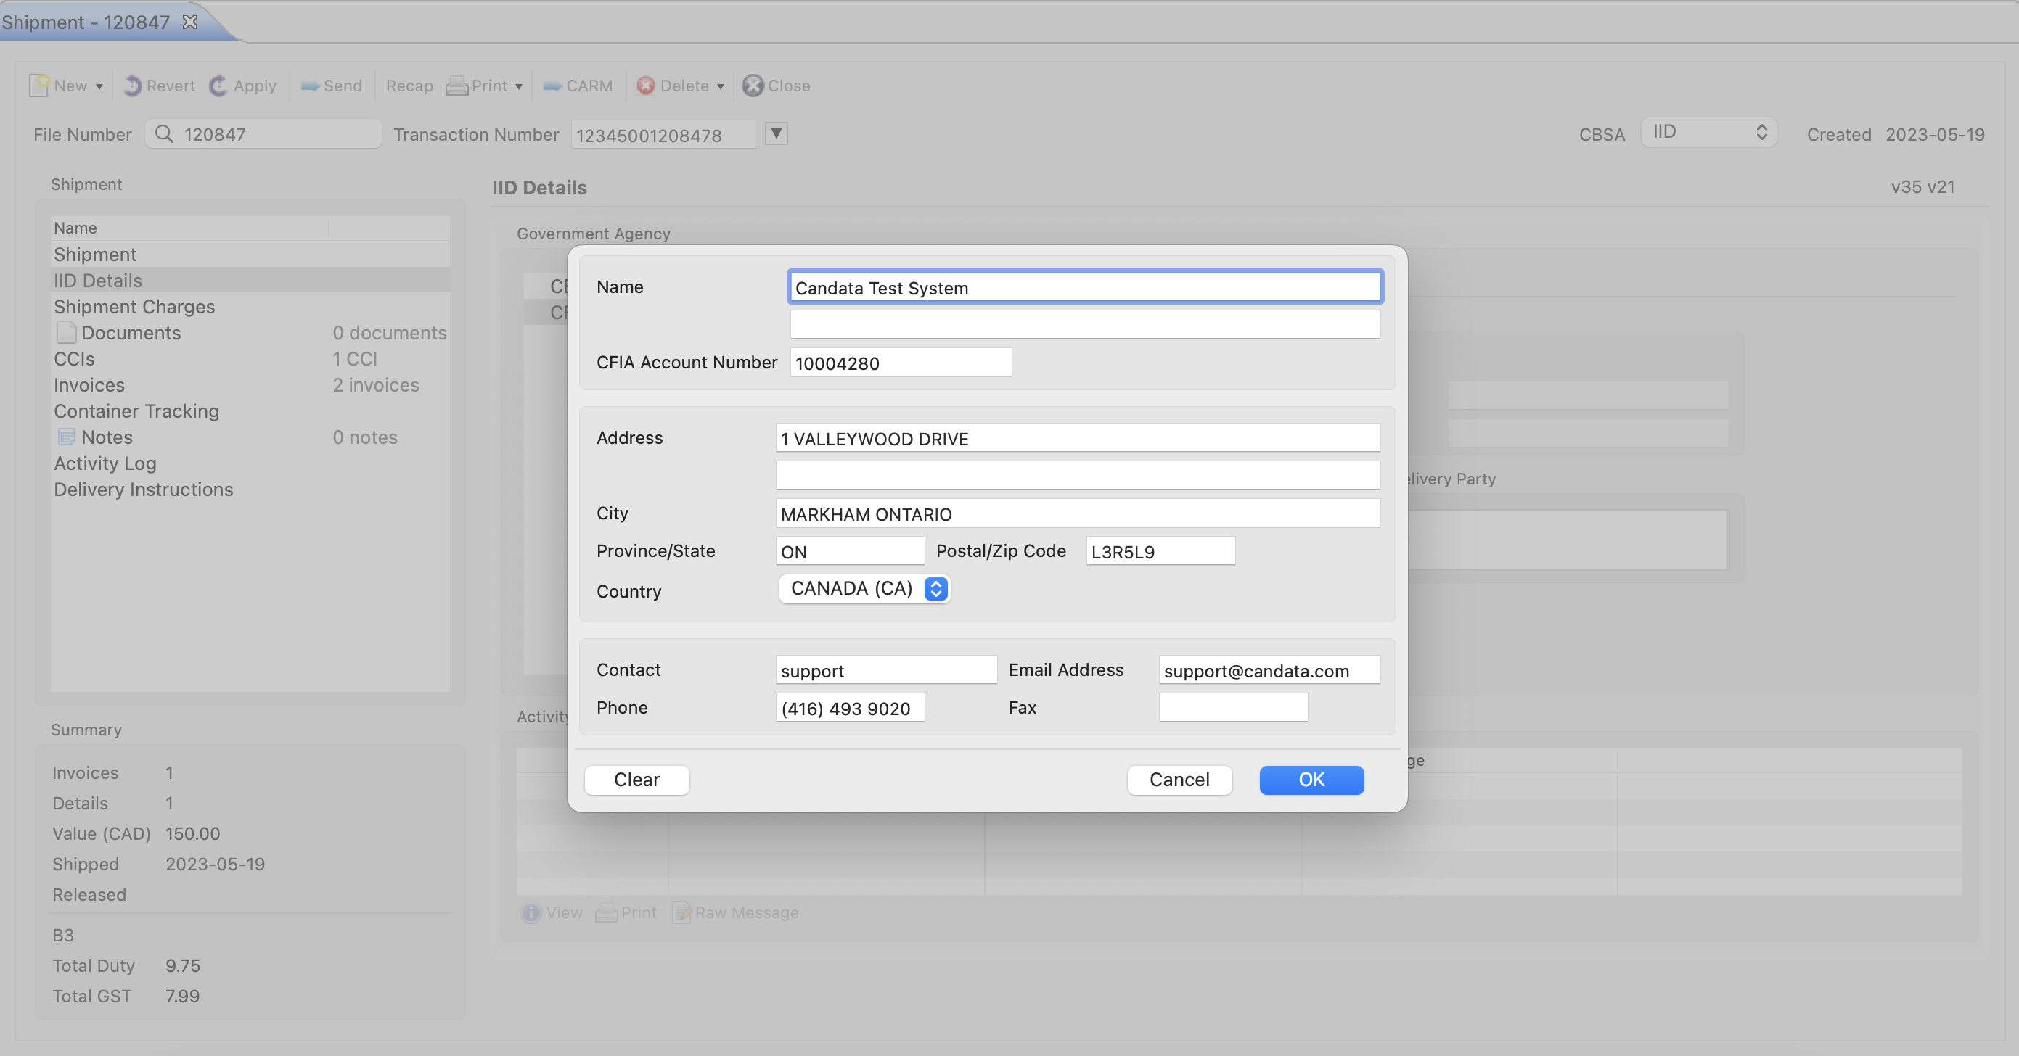This screenshot has width=2019, height=1056.
Task: Click the Contact field support
Action: point(886,670)
